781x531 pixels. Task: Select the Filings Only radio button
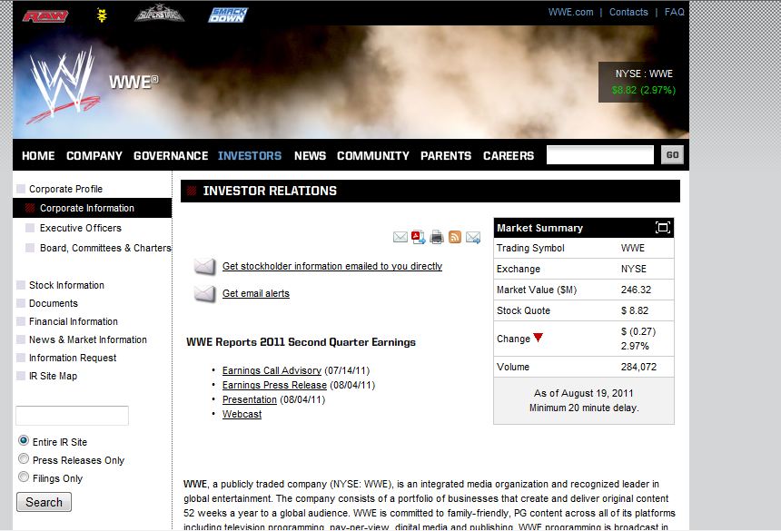pos(24,477)
